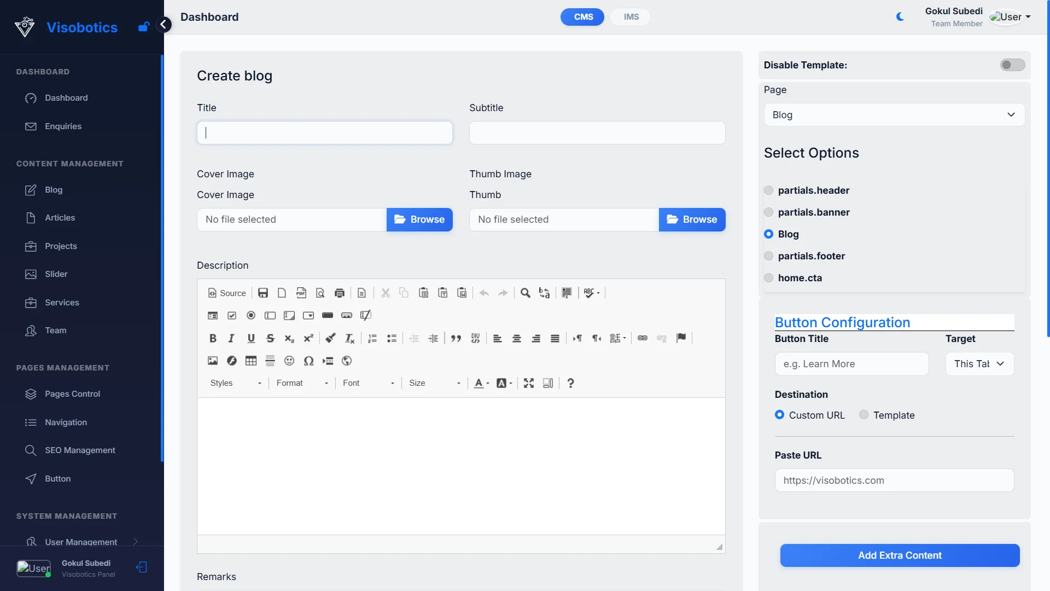Open the Page dropdown showing Blog
This screenshot has width=1050, height=591.
[x=894, y=115]
